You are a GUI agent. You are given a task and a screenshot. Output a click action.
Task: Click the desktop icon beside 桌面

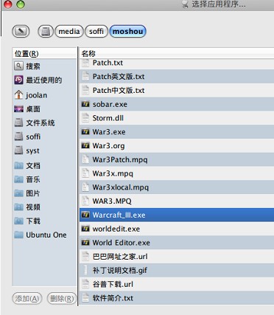pyautogui.click(x=18, y=108)
